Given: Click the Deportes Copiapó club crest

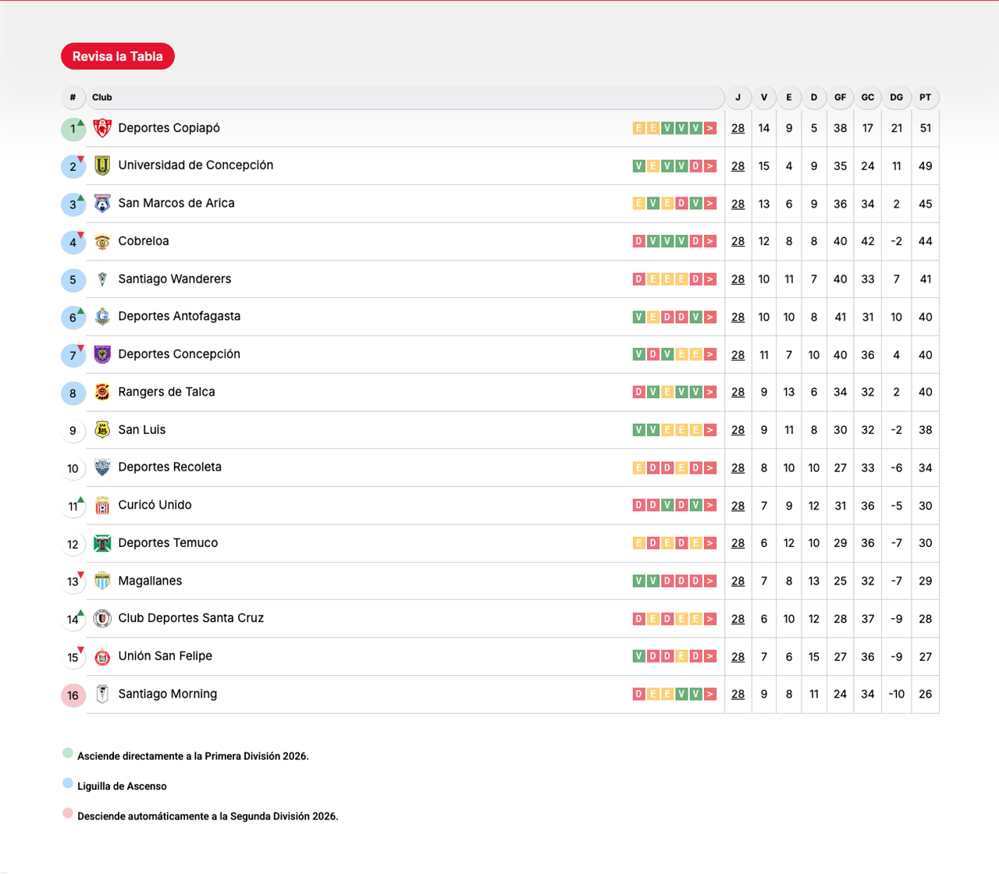Looking at the screenshot, I should click(x=102, y=128).
